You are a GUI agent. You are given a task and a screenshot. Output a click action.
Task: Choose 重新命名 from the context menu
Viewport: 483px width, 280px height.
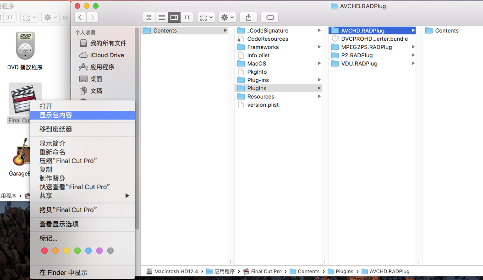[x=82, y=152]
